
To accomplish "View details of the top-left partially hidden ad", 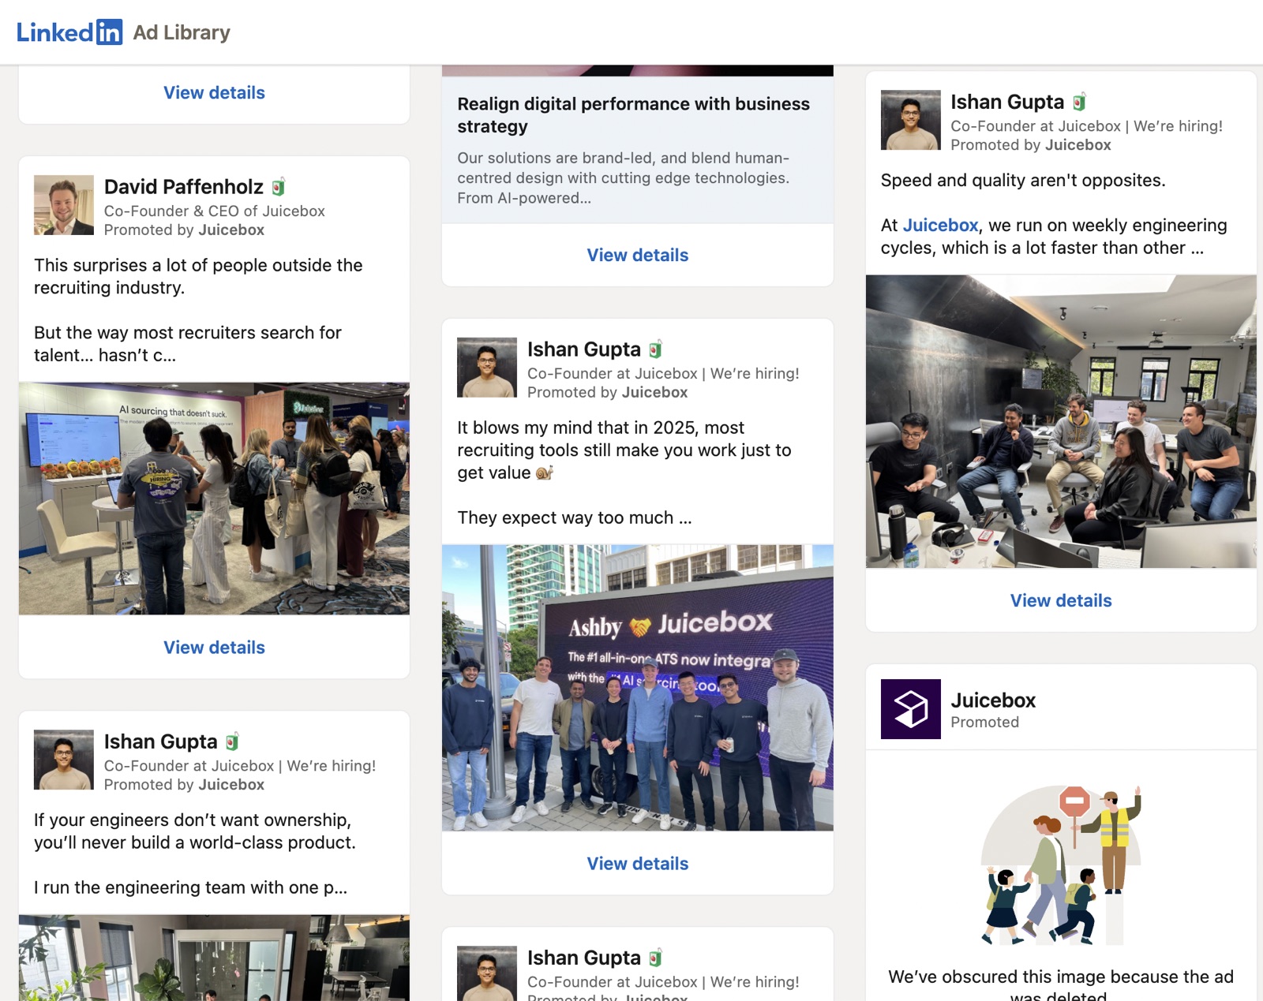I will tap(214, 93).
